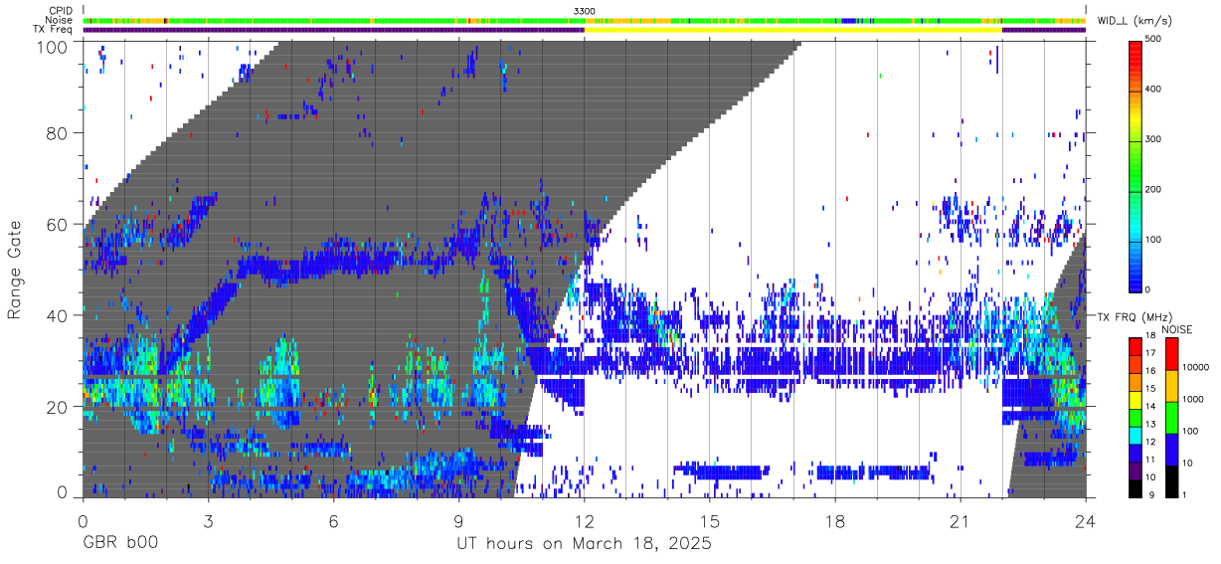Click the yellow 14 MHz swatch in TX FRQ legend
1221x564 pixels.
[x=1135, y=398]
